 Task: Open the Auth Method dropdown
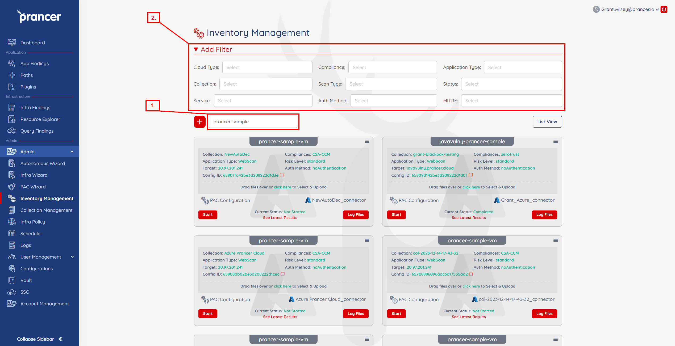394,101
